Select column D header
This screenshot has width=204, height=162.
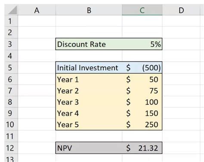(x=181, y=10)
